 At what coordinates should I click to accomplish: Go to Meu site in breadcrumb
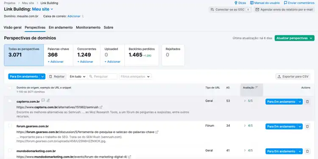point(28,3)
